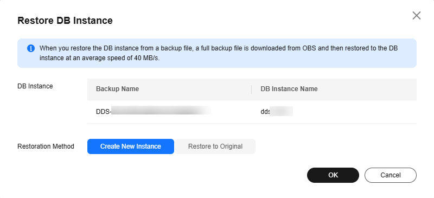Click the divider between table column headers
The image size is (434, 198).
(x=251, y=89)
